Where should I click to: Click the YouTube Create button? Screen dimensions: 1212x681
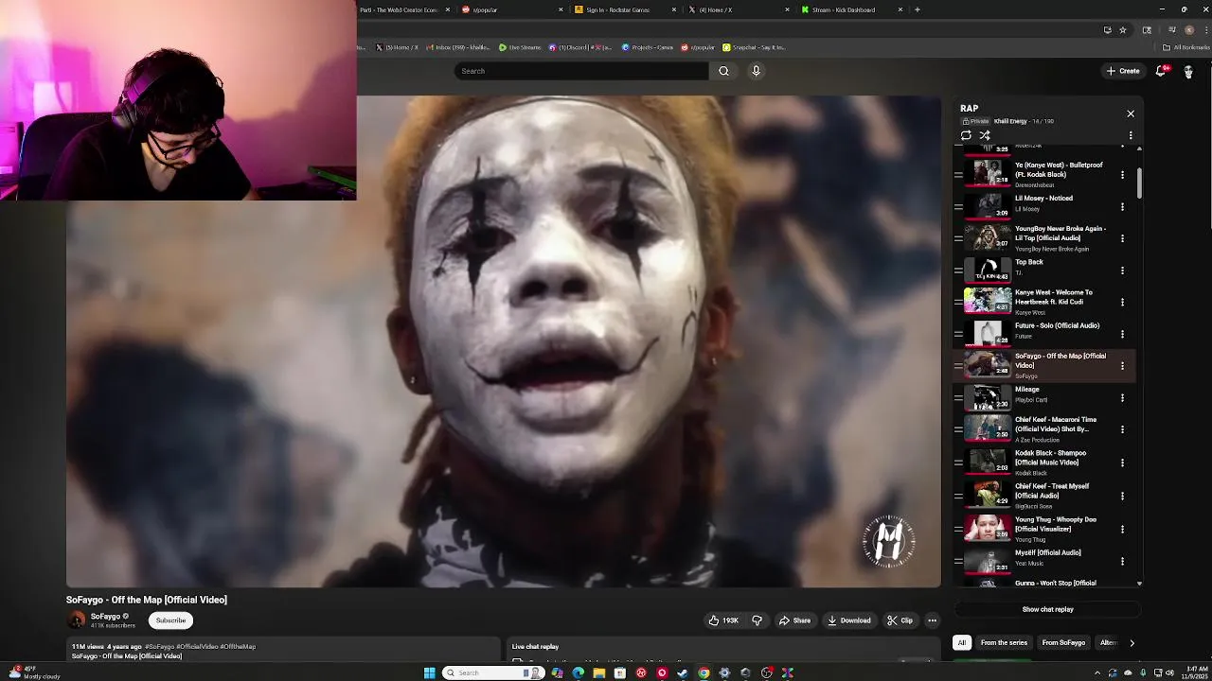click(1123, 71)
